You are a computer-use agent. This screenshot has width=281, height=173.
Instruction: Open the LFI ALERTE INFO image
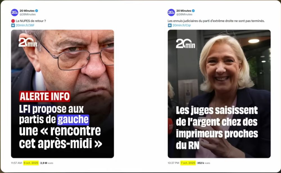point(62,94)
